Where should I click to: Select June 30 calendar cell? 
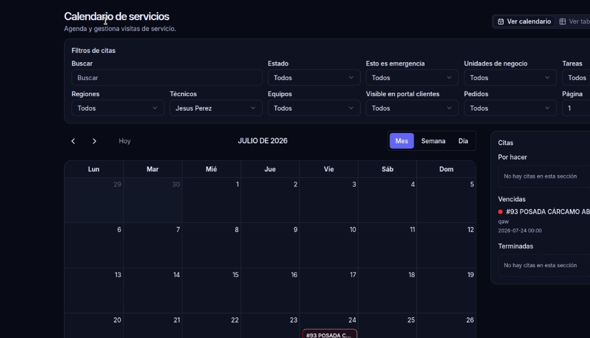[152, 200]
